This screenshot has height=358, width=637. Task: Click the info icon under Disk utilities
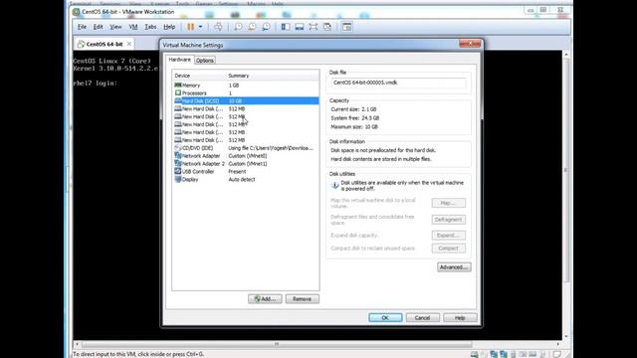(335, 185)
